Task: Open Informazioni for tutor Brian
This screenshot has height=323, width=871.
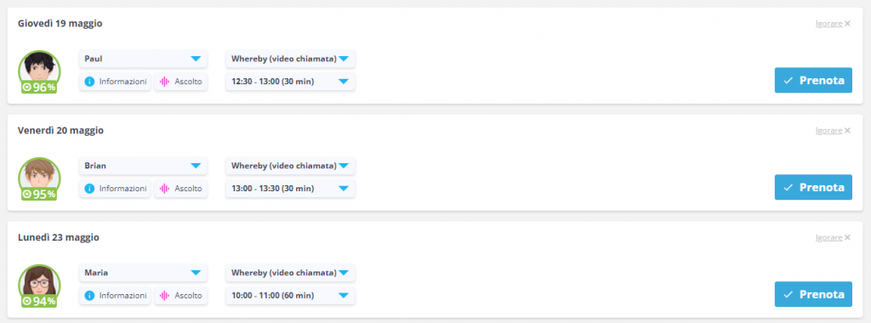Action: [115, 189]
